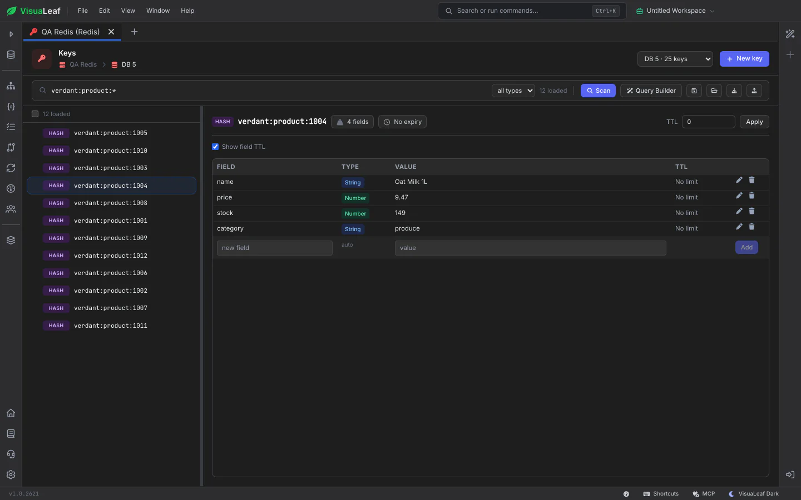
Task: Run the Scan button
Action: click(598, 91)
